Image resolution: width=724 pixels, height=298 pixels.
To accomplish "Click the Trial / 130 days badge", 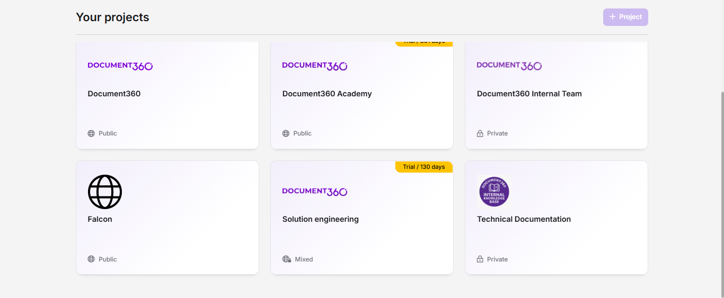I will pos(424,167).
